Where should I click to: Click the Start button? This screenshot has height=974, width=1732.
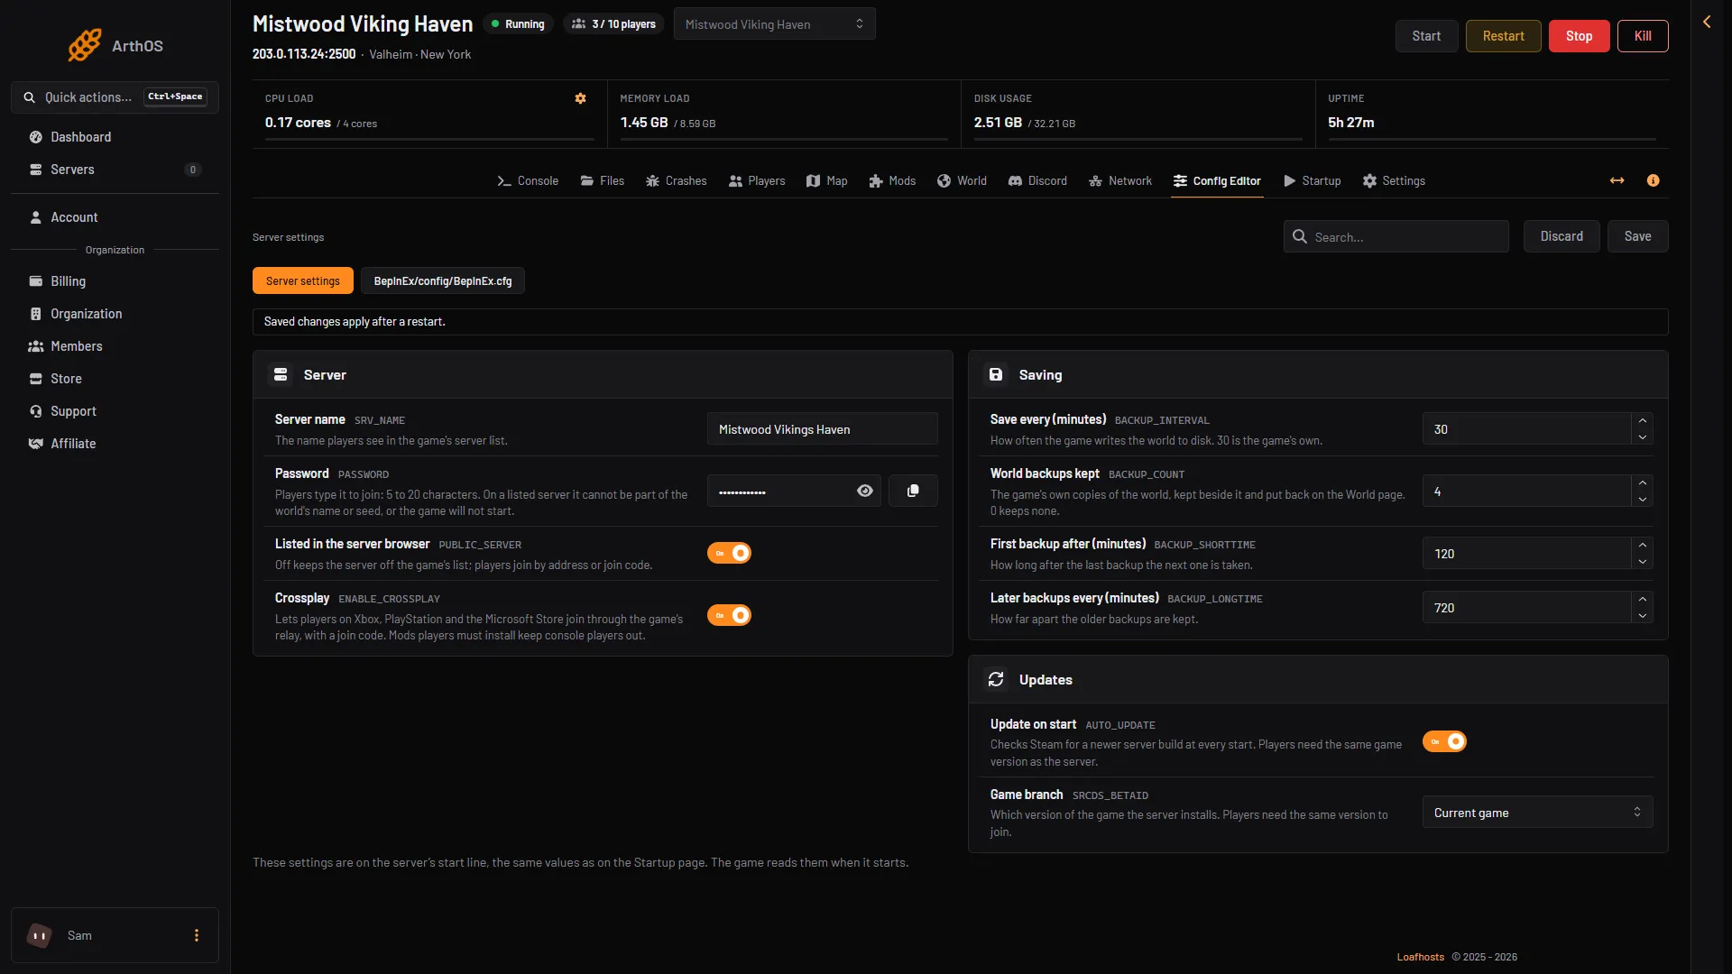[x=1426, y=36]
